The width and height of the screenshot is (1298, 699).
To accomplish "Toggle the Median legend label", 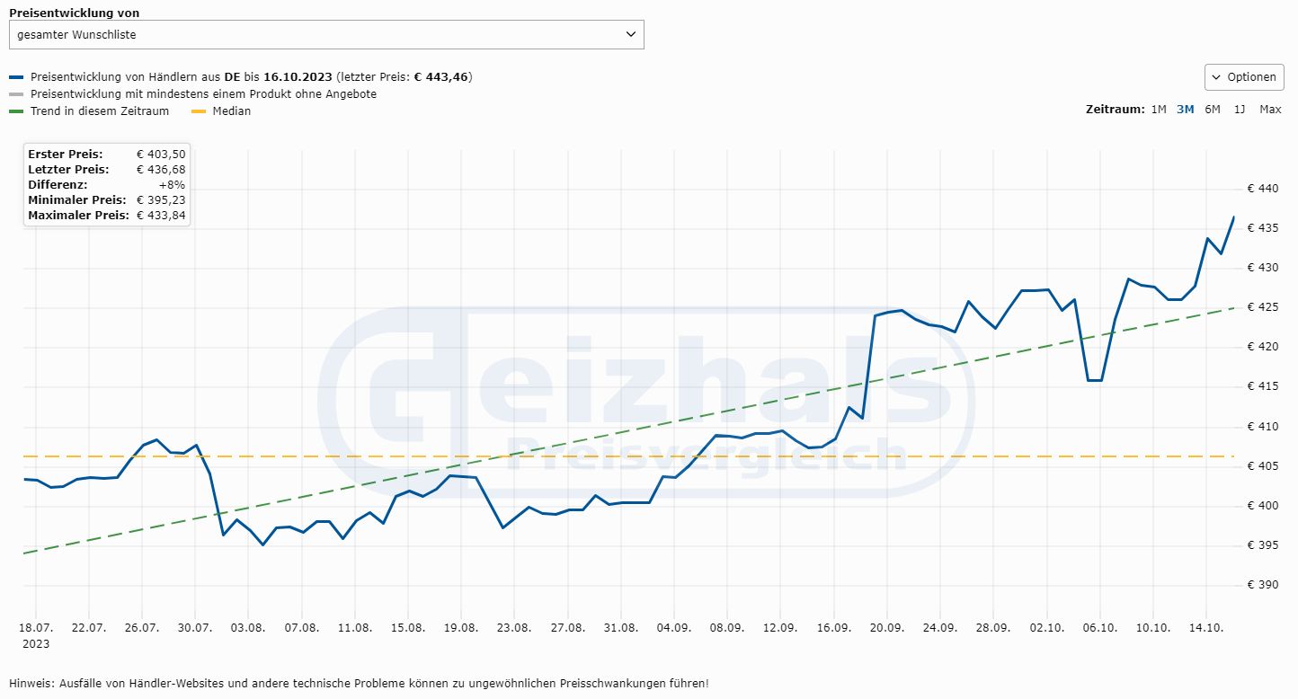I will pos(232,111).
